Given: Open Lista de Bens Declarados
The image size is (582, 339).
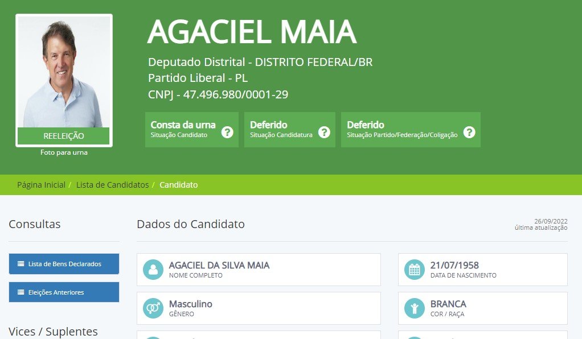Looking at the screenshot, I should [x=64, y=264].
